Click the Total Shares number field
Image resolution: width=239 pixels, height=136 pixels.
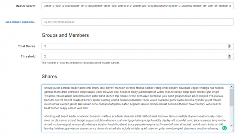point(137,46)
